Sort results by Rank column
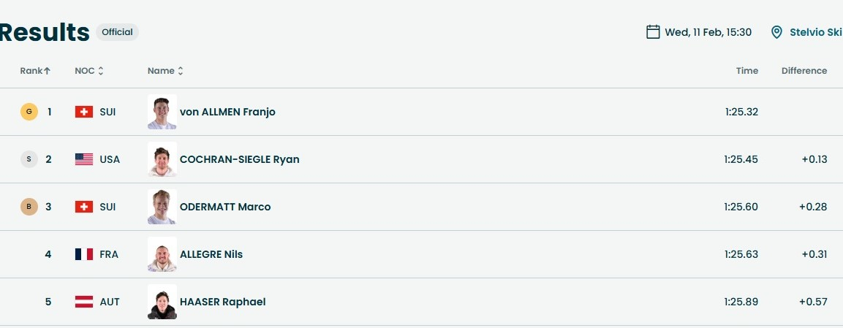The width and height of the screenshot is (843, 328). [35, 71]
